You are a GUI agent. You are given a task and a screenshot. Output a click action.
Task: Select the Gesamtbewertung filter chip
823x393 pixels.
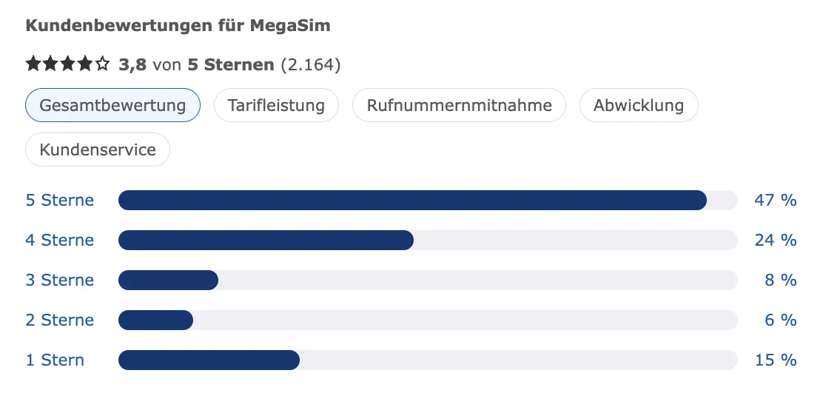[x=112, y=105]
